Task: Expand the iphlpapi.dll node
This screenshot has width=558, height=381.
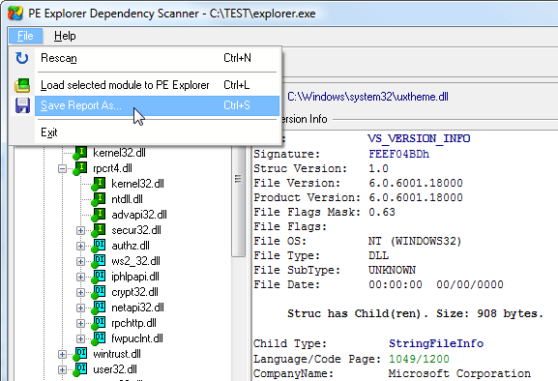Action: [x=81, y=278]
